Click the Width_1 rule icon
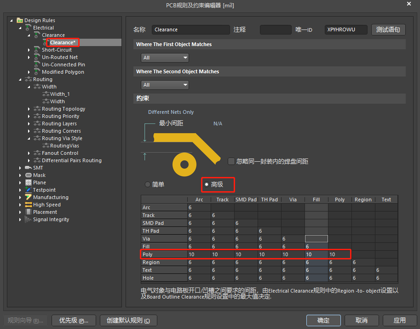The height and width of the screenshot is (329, 420). pos(46,94)
